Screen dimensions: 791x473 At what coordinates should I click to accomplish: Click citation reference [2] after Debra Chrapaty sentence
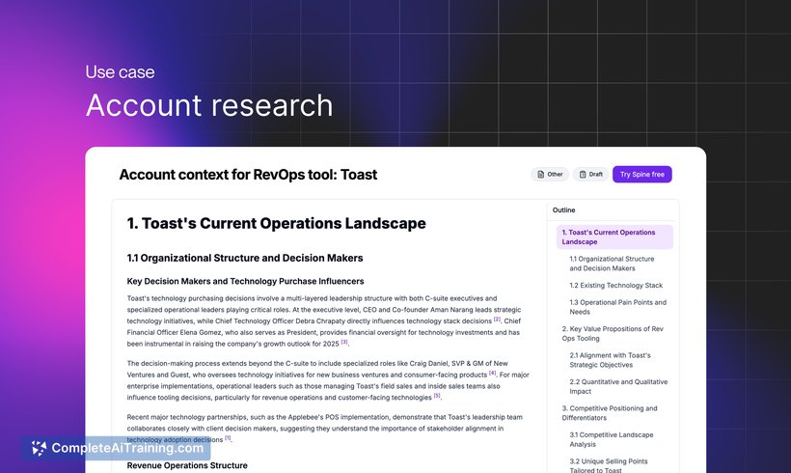497,320
